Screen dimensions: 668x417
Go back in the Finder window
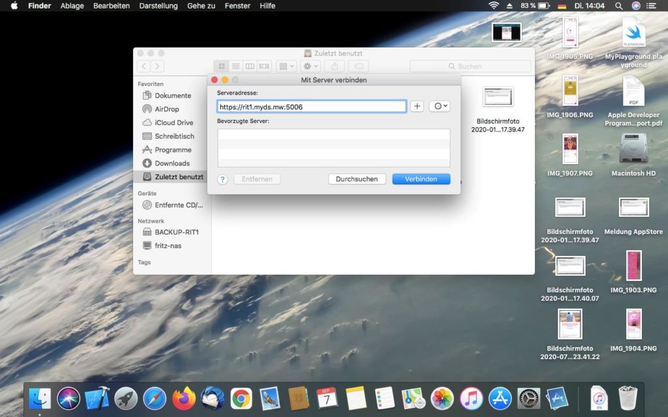click(x=144, y=66)
